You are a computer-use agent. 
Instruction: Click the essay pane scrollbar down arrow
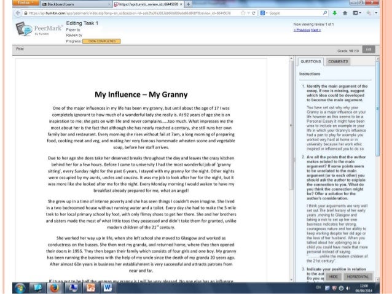(291, 279)
